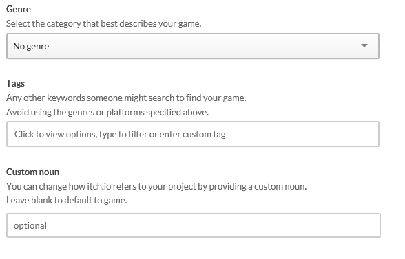Viewport: 405px width, 259px height.
Task: Click 'You can change how itch.io' description
Action: click(x=156, y=186)
